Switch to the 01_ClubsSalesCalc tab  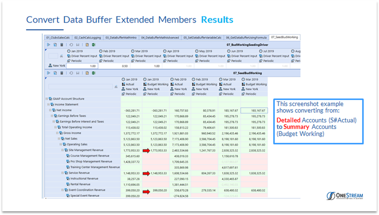(x=58, y=38)
